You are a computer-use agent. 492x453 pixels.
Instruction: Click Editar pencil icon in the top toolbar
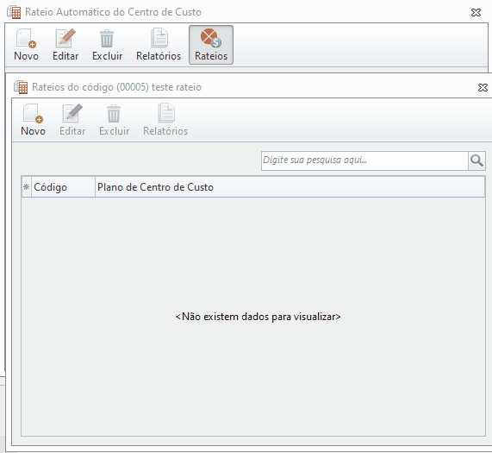tap(65, 45)
